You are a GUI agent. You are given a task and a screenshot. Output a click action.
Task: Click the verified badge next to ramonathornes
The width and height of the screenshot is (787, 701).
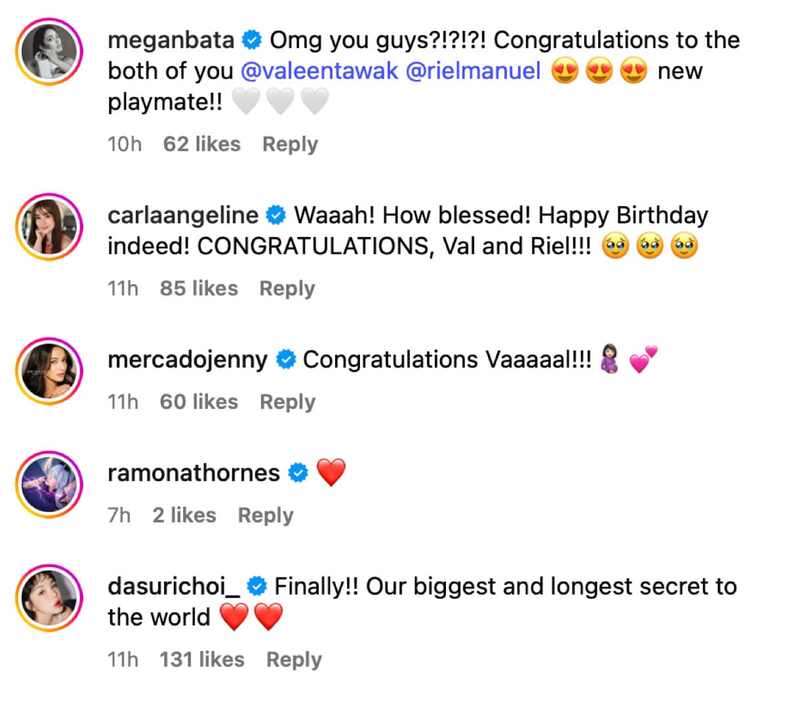(x=298, y=473)
